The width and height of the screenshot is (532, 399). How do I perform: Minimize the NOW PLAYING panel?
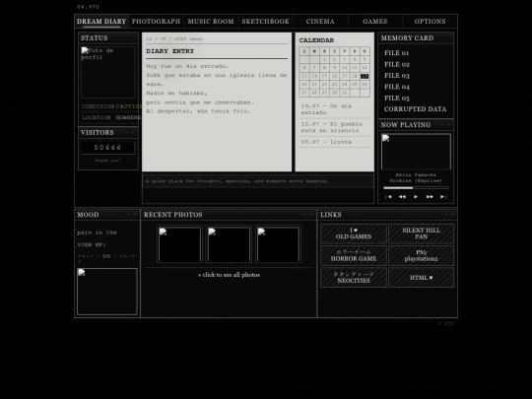pyautogui.click(x=442, y=124)
